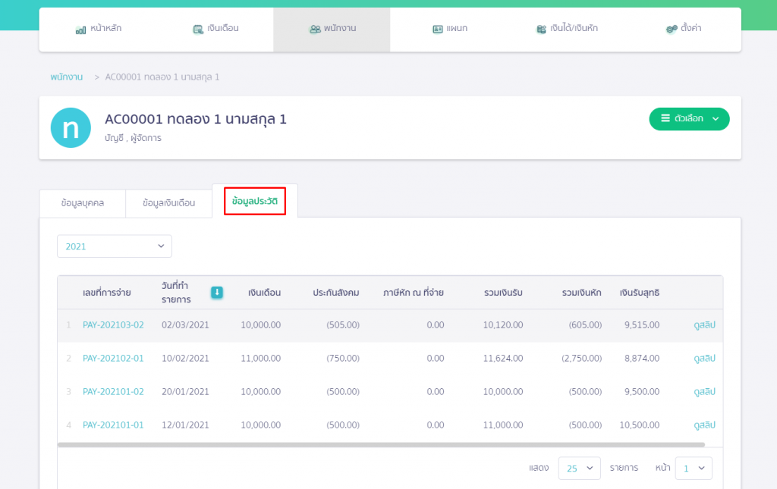The height and width of the screenshot is (489, 777).
Task: Click net amount 8,874.00
Action: pyautogui.click(x=642, y=359)
